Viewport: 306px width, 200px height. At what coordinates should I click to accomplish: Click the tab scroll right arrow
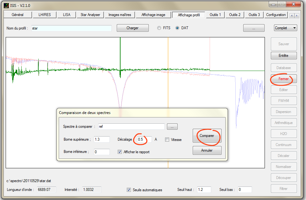point(297,15)
